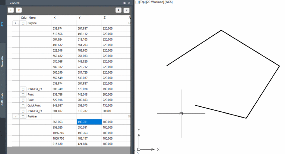This screenshot has width=285, height=154.
Task: Click Y cell 310,787
Action: 89,111
